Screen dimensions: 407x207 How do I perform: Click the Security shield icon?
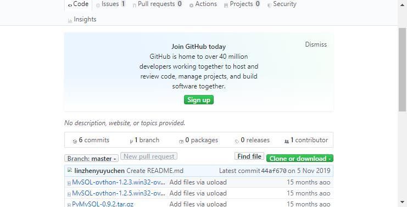coord(269,5)
